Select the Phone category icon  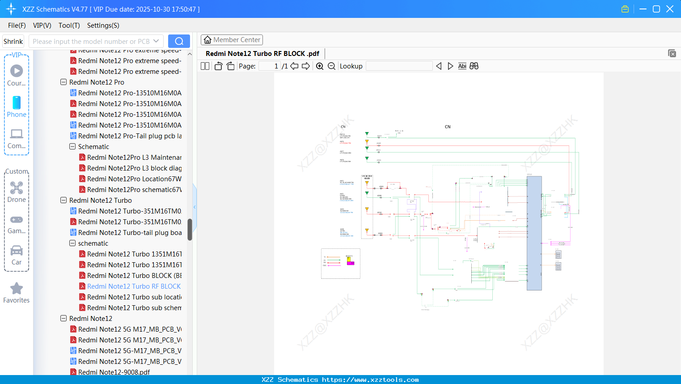point(17,102)
